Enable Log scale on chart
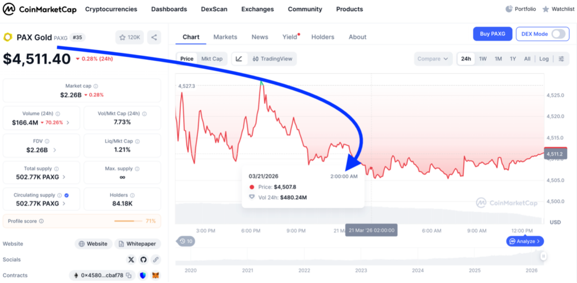The height and width of the screenshot is (283, 577). pyautogui.click(x=544, y=59)
